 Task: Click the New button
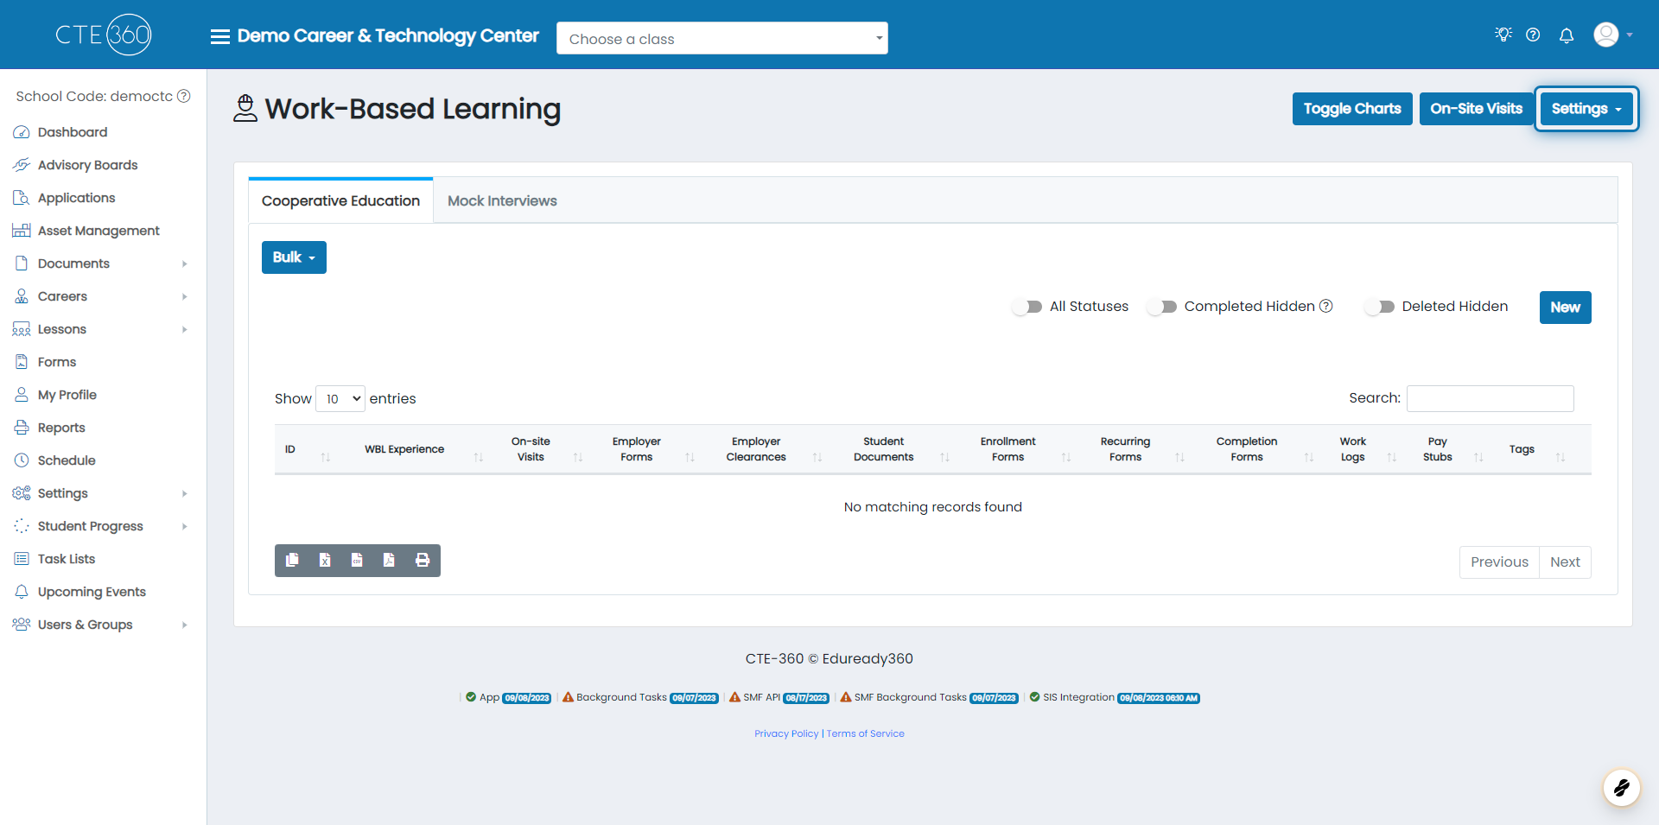[1565, 308]
